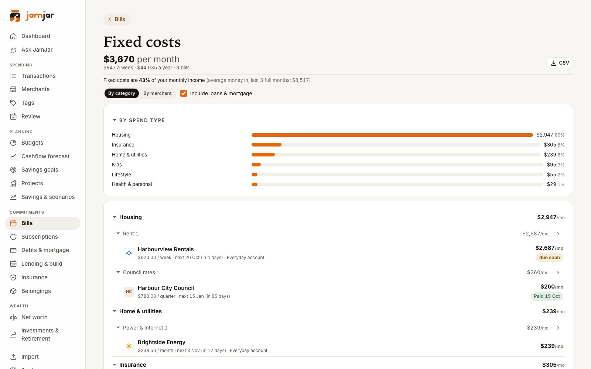Open the Import menu item
The width and height of the screenshot is (591, 369).
coord(42,357)
